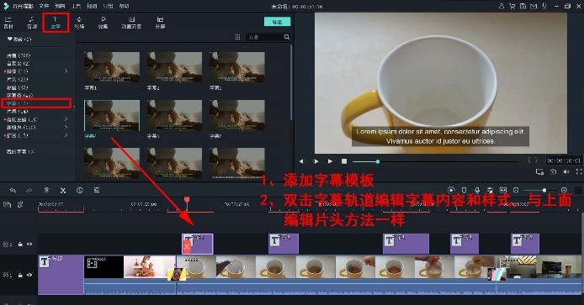584x305 pixels.
Task: Open the speed and duration clock tool
Action: click(x=80, y=190)
